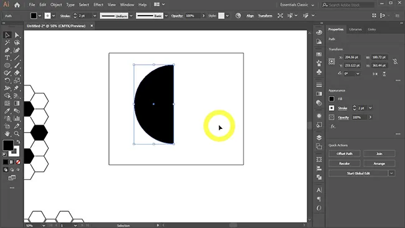Swap fill and stroke colors
The width and height of the screenshot is (405, 228).
point(18,142)
